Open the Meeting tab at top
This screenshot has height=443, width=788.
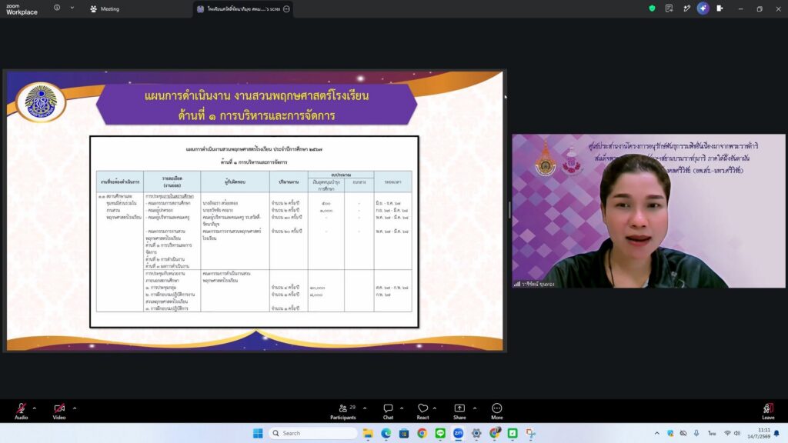[105, 9]
